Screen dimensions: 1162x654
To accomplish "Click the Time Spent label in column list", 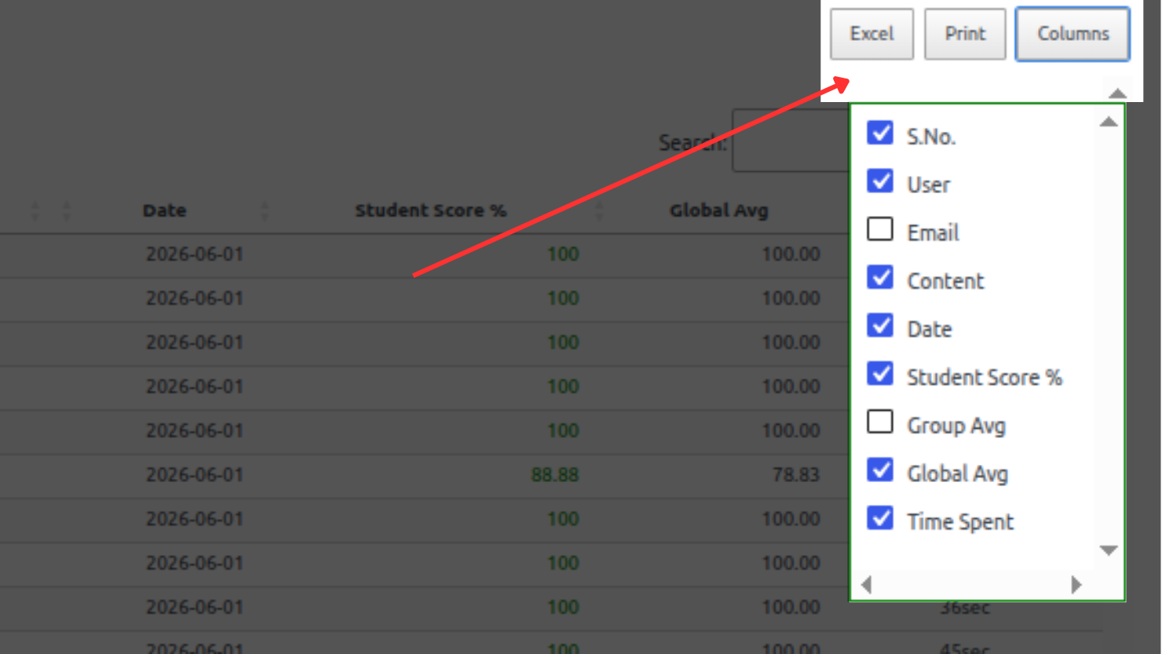I will point(960,522).
